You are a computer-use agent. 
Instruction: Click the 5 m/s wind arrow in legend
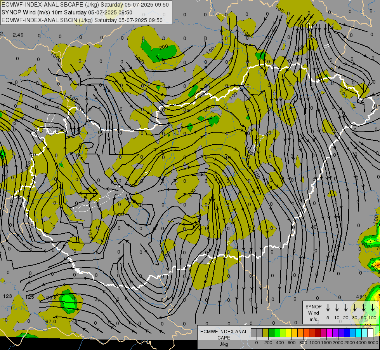coord(328,307)
